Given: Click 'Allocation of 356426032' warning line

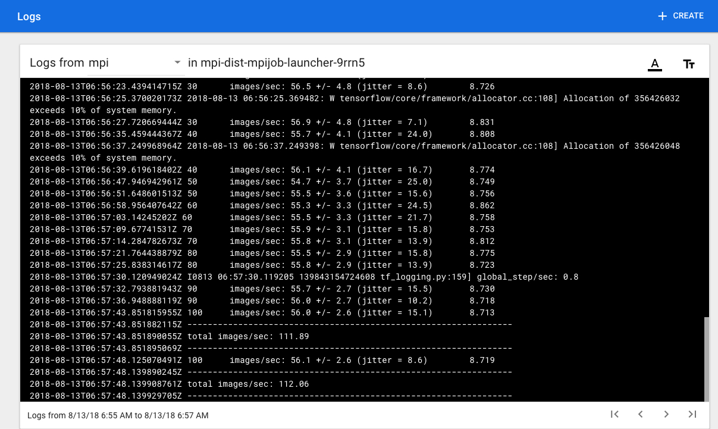Looking at the screenshot, I should point(355,104).
